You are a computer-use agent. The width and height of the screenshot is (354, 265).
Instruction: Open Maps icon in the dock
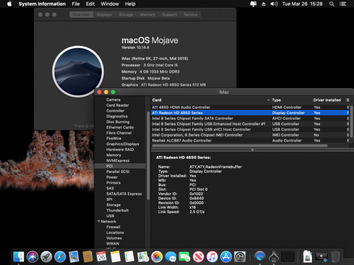143,257
